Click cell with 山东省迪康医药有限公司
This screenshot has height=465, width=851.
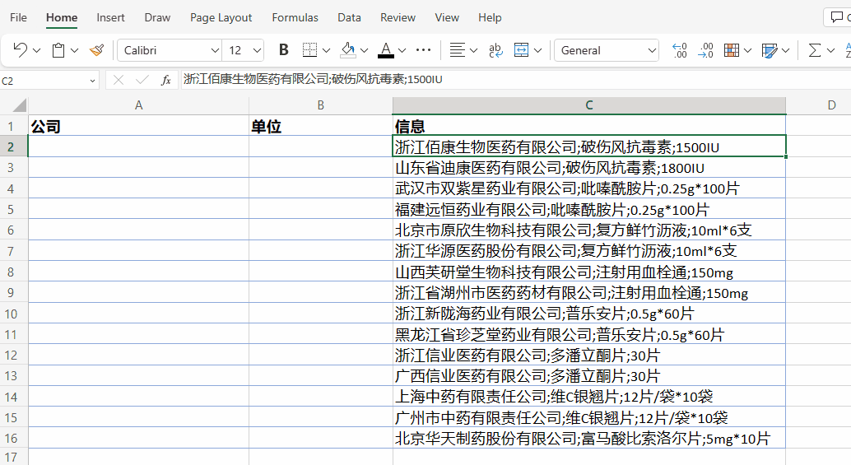coord(588,168)
